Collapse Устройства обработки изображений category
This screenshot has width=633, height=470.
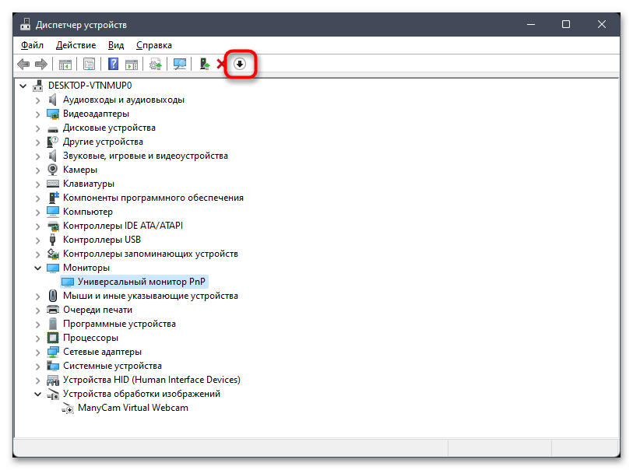pos(37,395)
